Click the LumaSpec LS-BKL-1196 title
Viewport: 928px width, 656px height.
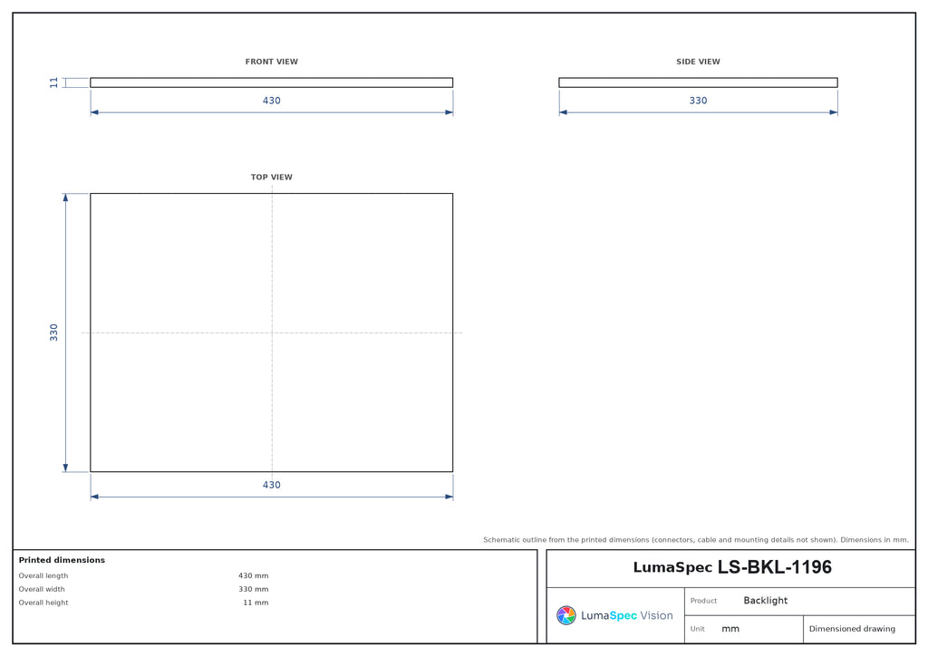(x=732, y=567)
